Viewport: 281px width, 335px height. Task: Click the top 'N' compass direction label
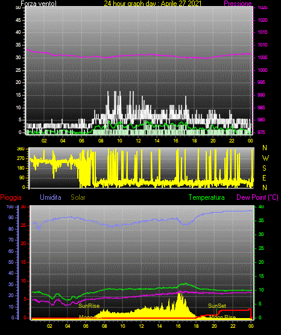[265, 148]
